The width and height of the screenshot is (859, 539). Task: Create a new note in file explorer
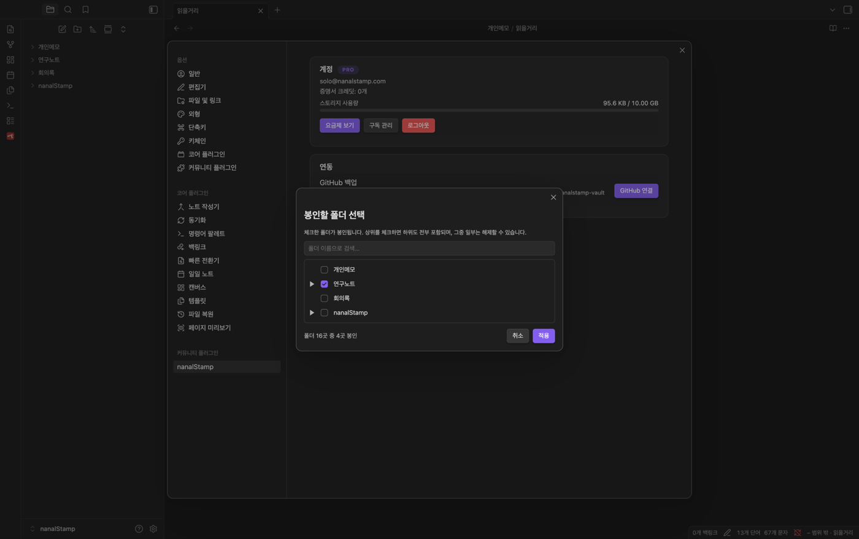tap(62, 29)
